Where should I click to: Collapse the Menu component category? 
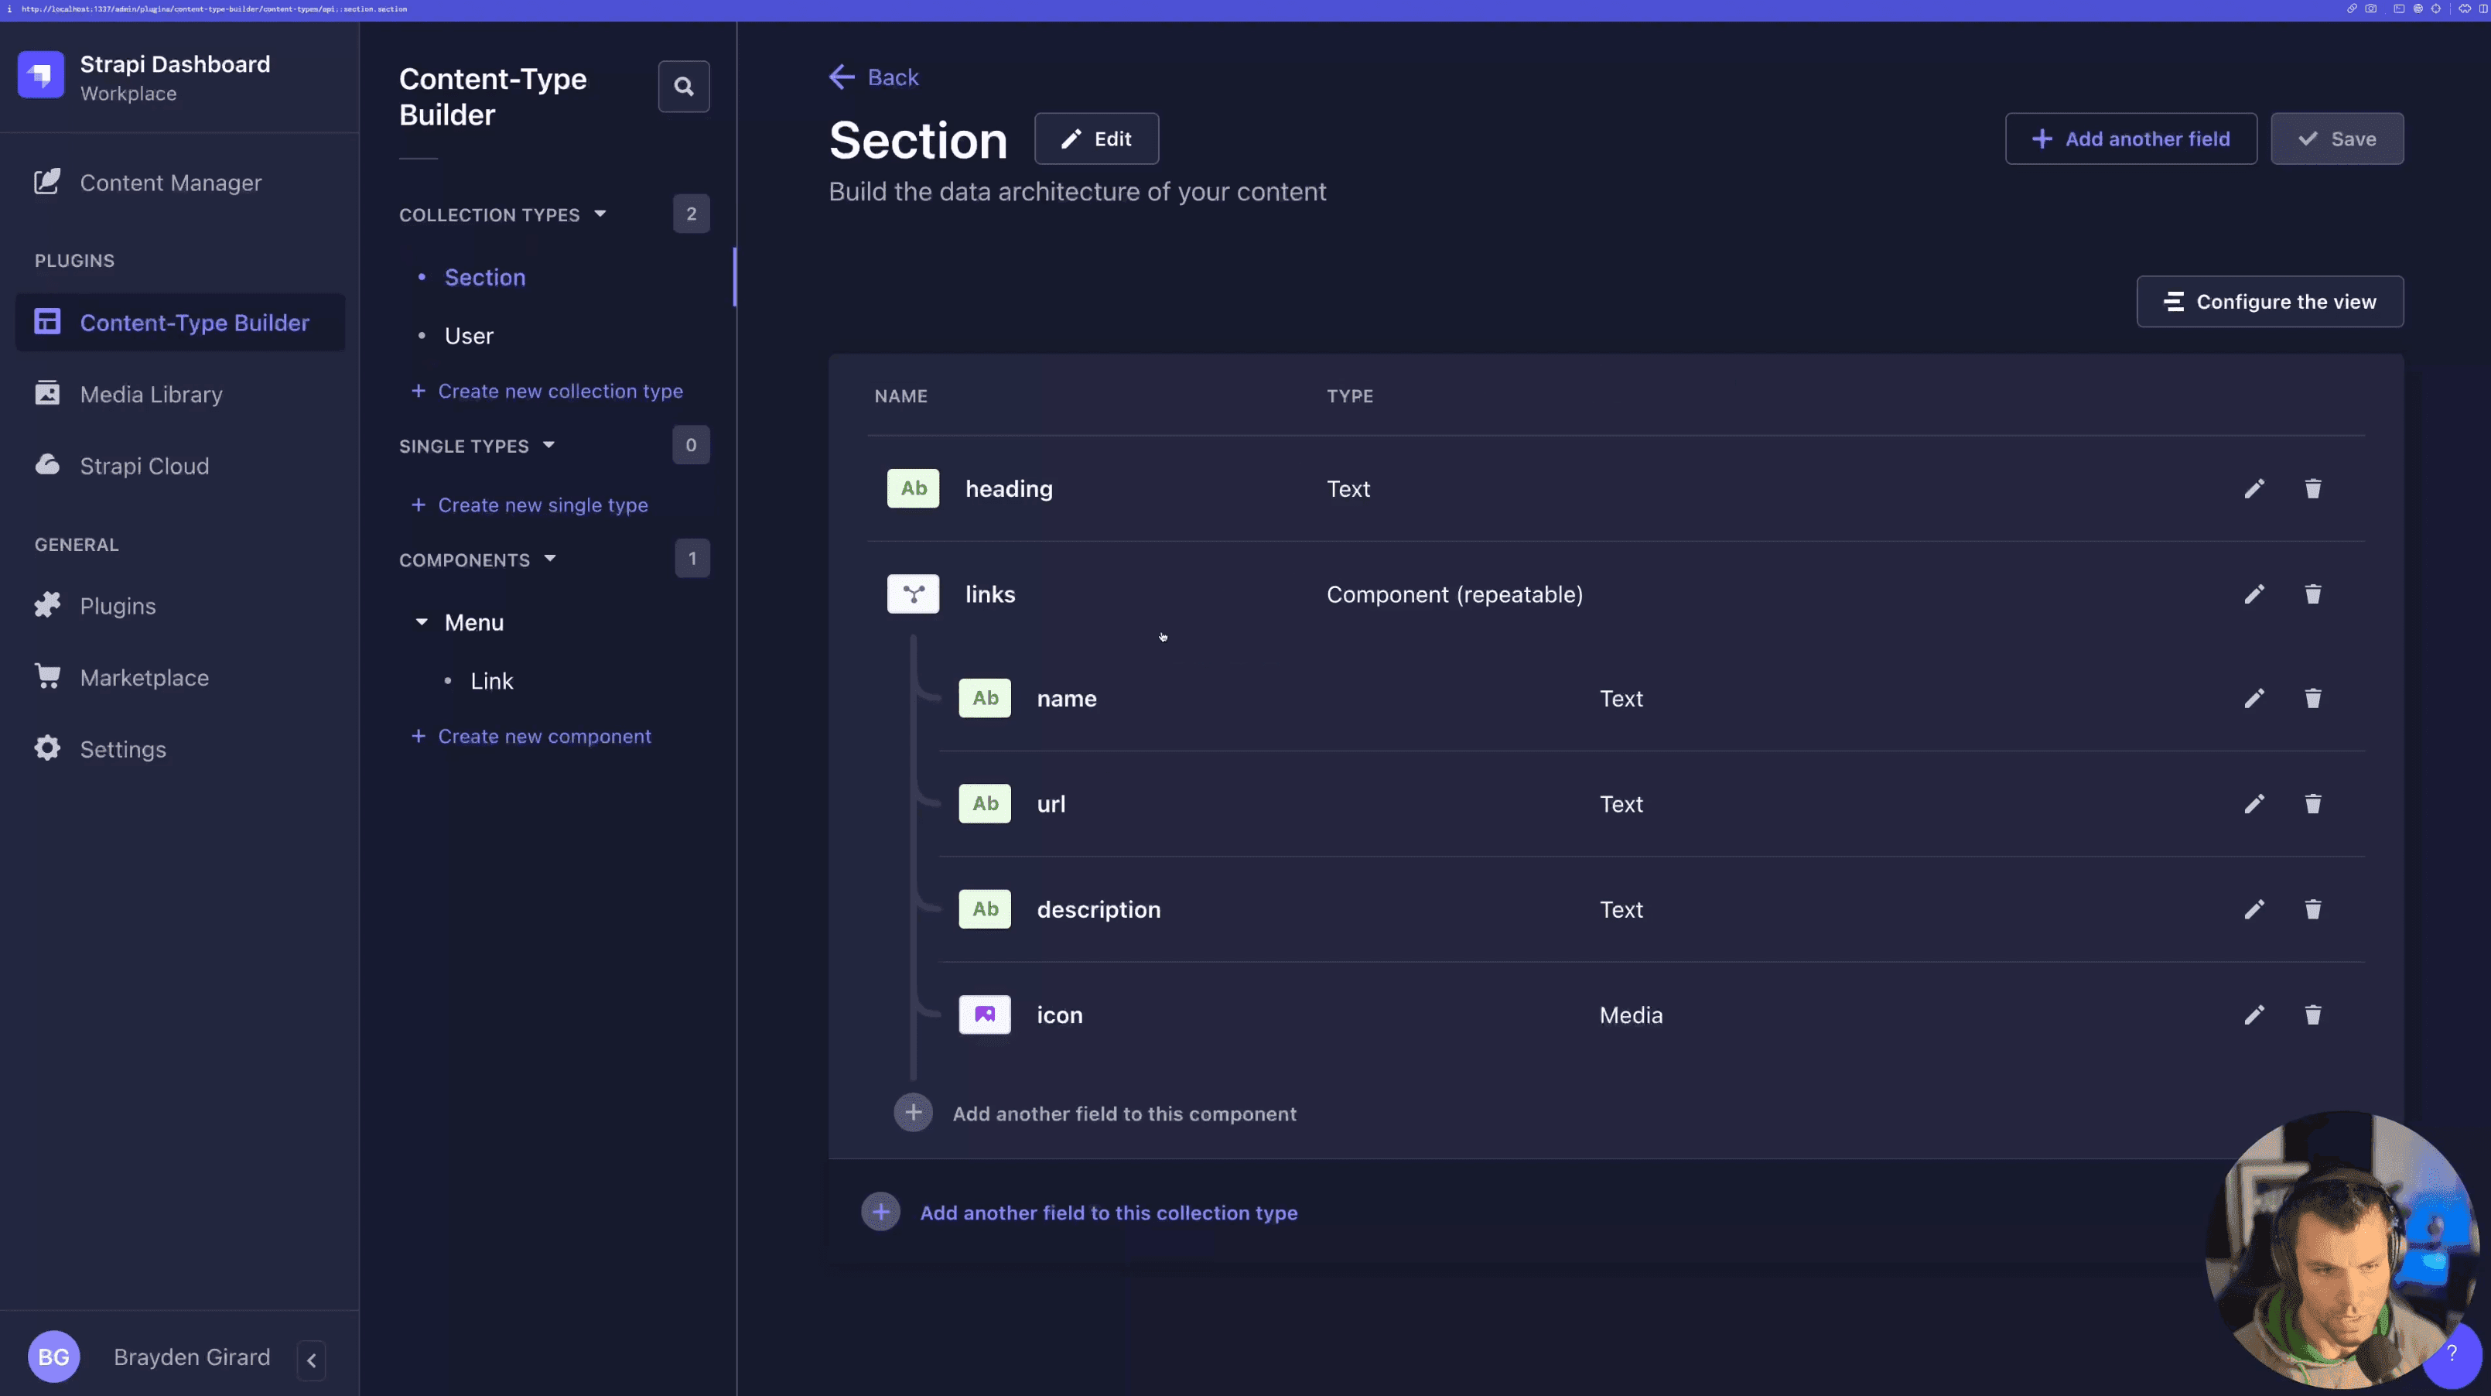(x=422, y=622)
